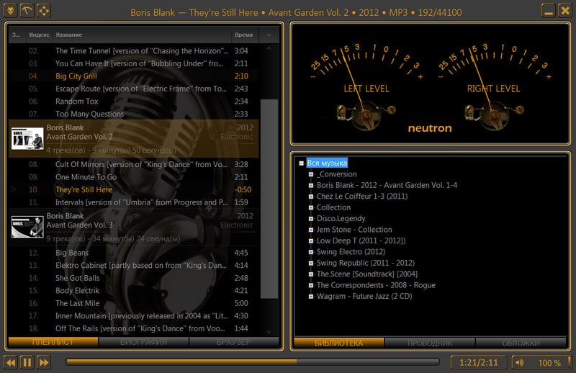Screen dimensions: 576x373
Task: Pause the current playback
Action: [27, 363]
